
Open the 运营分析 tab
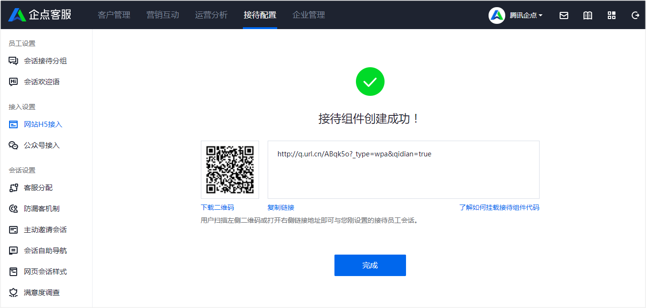coord(211,15)
